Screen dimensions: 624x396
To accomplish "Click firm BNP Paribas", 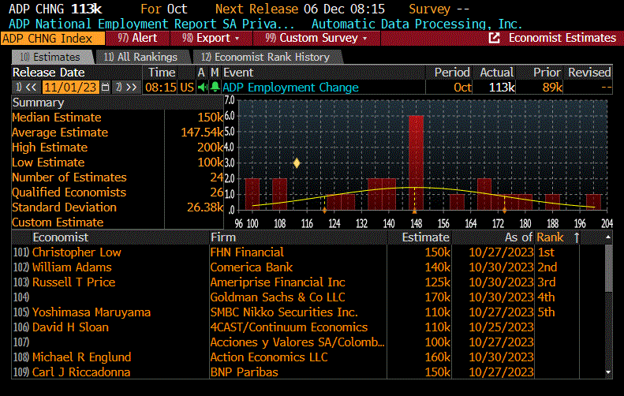I will click(244, 372).
